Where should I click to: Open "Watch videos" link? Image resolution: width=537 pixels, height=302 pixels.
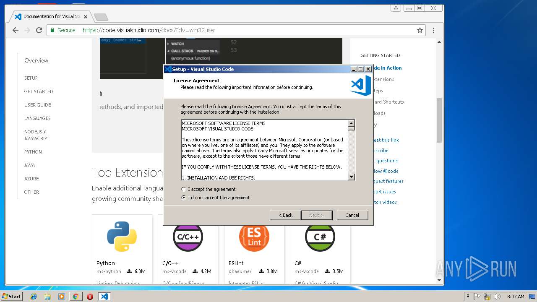385,202
